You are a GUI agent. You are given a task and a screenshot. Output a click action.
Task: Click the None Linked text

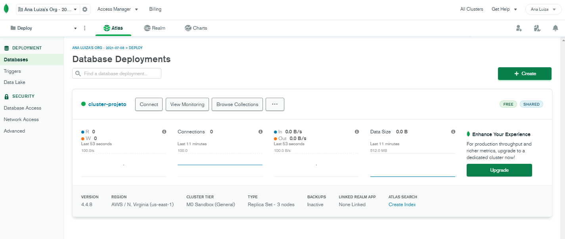(x=352, y=205)
